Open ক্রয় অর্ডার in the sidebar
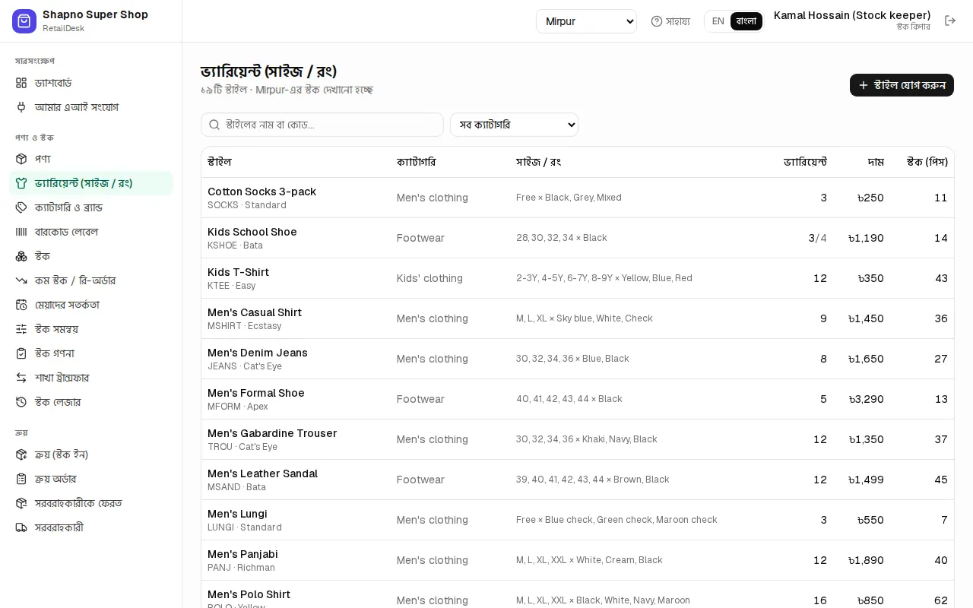The height and width of the screenshot is (608, 973). click(x=91, y=479)
